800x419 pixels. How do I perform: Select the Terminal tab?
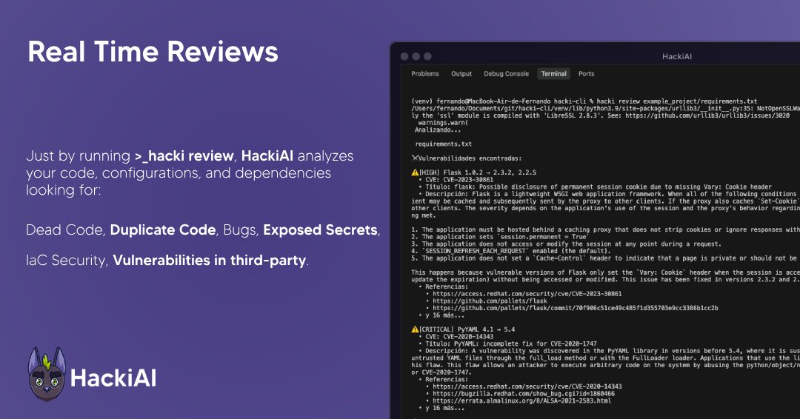pos(553,74)
